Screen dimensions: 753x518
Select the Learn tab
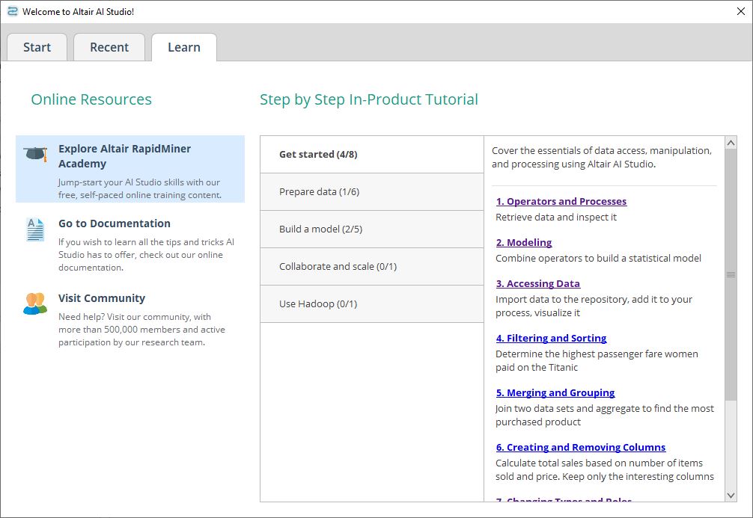(x=183, y=47)
